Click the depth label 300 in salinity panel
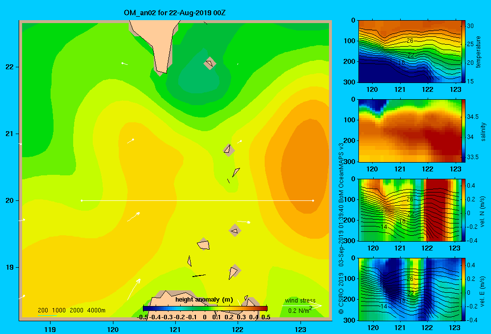Screen dimensions: 491x334 (350, 162)
